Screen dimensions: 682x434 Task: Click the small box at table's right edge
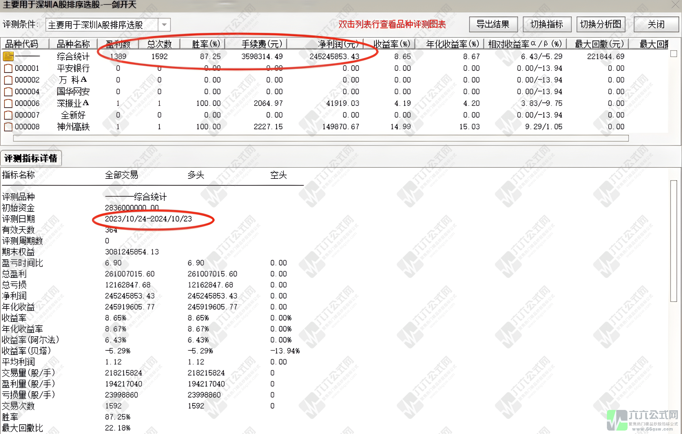click(674, 54)
